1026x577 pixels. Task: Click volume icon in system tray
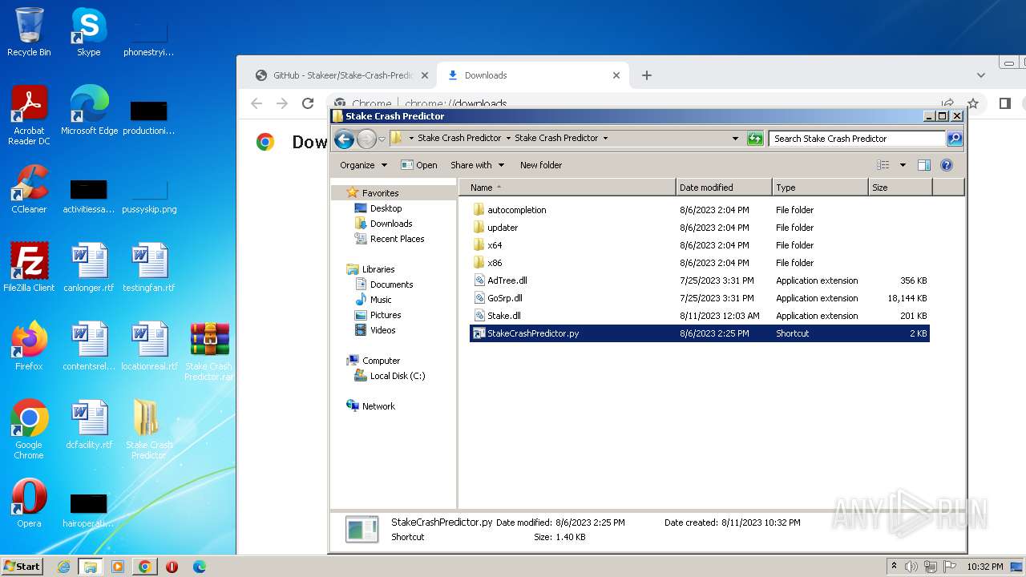[911, 567]
